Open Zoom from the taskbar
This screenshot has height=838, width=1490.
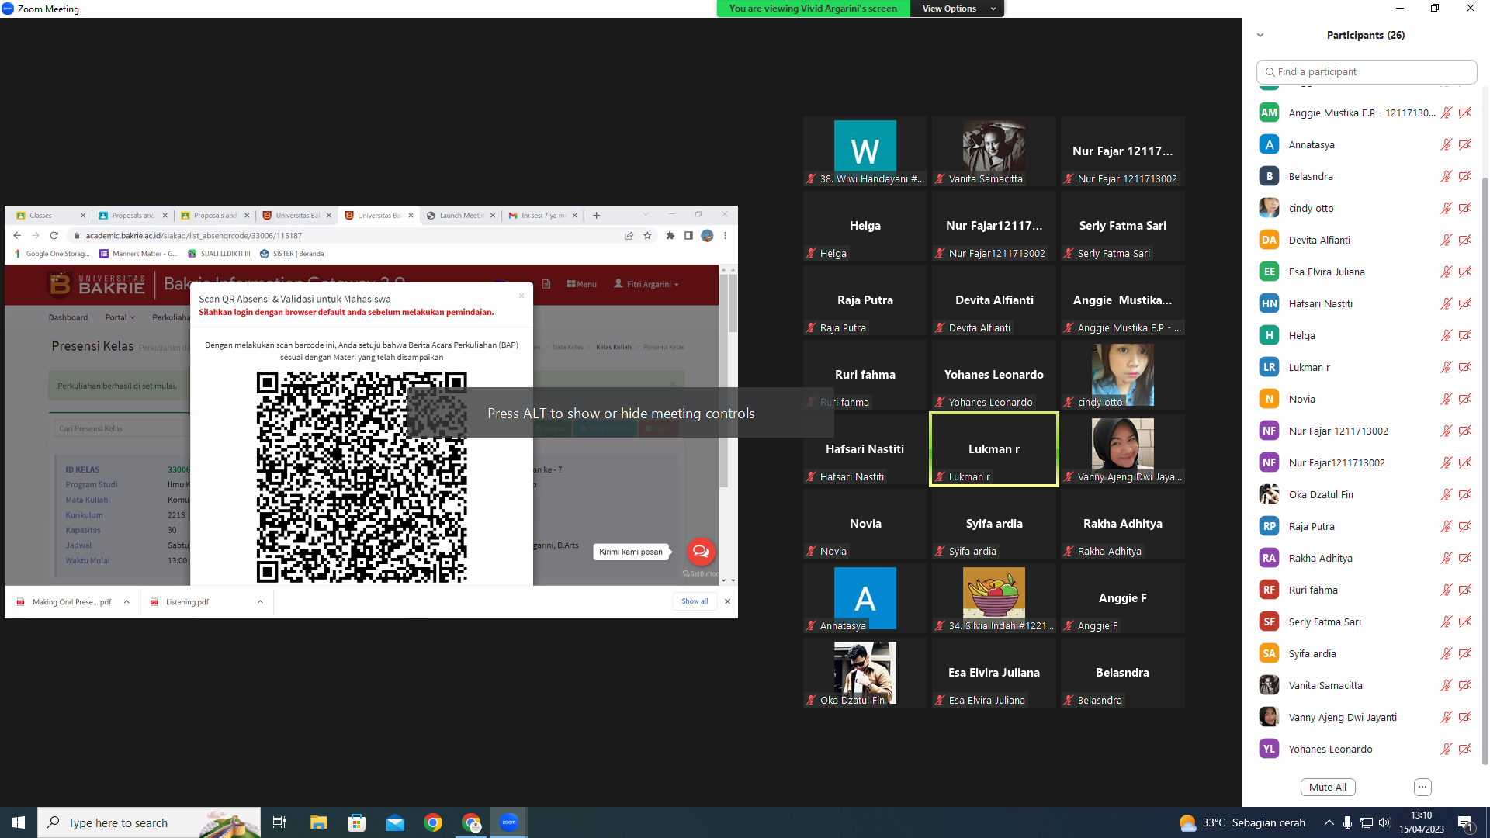509,822
